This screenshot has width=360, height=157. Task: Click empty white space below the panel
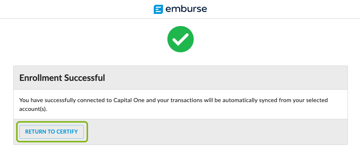click(180, 152)
